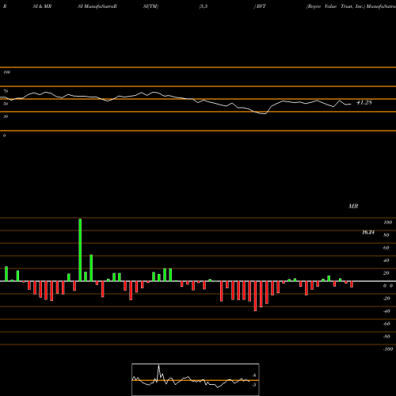Click the 0 level label on RSI axis
396x396 pixels.
[x=4, y=135]
